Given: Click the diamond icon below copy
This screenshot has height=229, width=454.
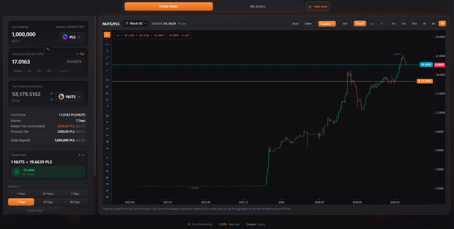Looking at the screenshot, I should [51, 99].
